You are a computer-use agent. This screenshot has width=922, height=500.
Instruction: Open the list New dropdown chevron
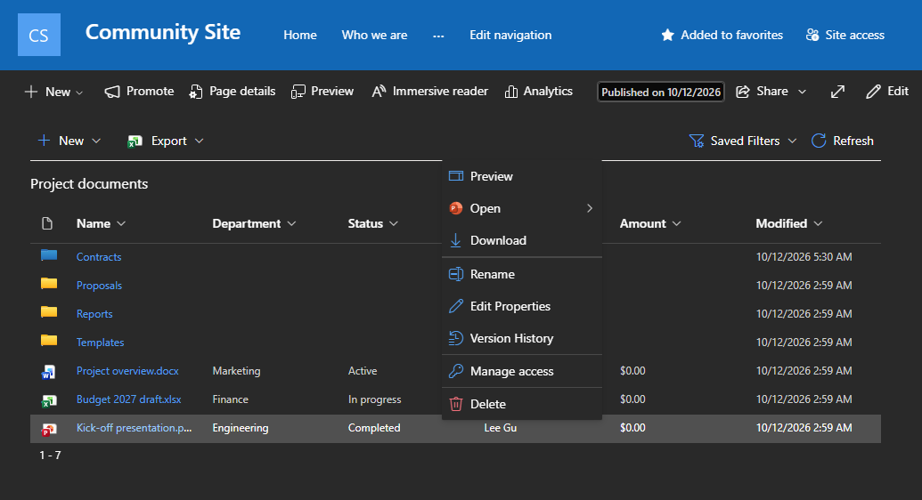point(96,141)
